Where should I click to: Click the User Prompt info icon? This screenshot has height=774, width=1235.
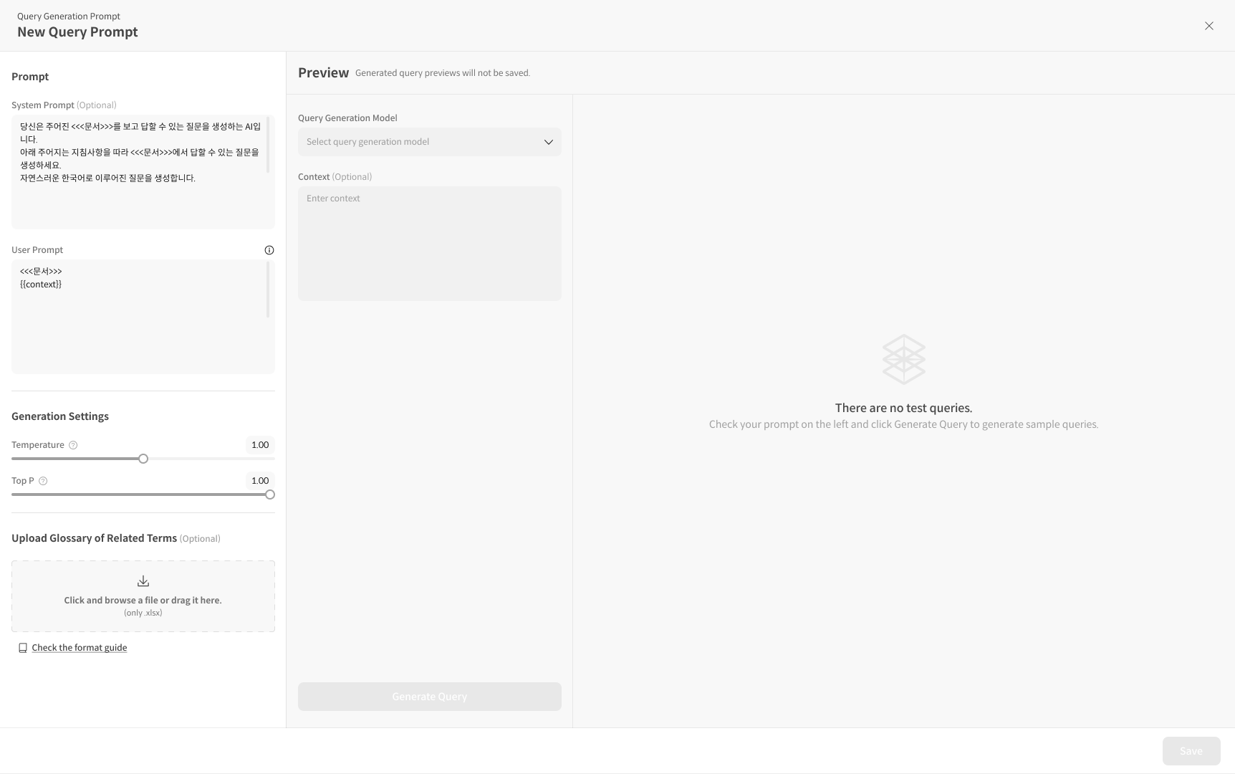pos(269,250)
